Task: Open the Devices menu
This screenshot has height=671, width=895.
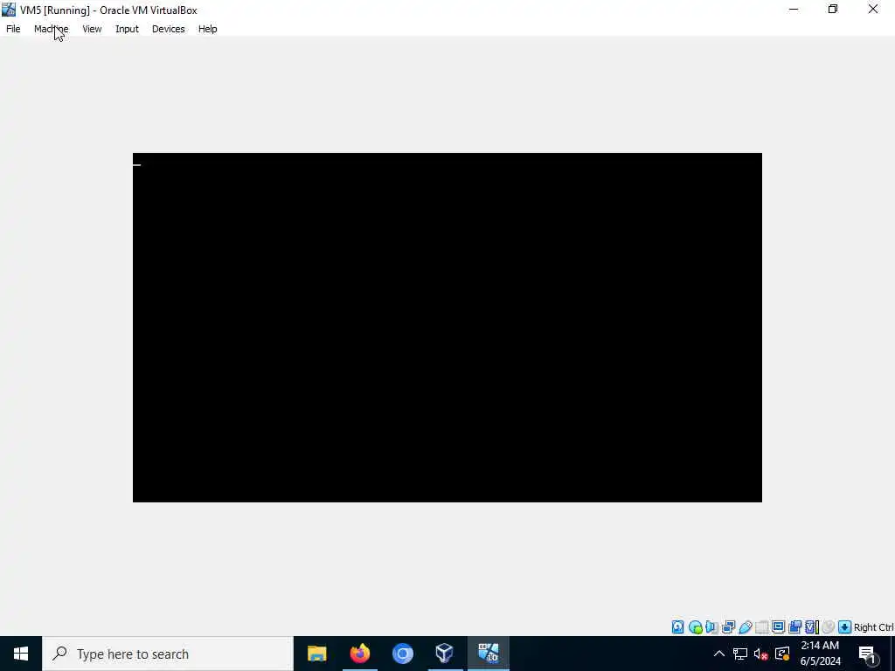Action: pyautogui.click(x=169, y=29)
